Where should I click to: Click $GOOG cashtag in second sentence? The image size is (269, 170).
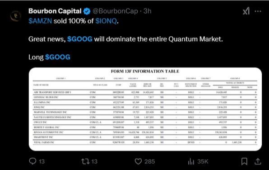pyautogui.click(x=80, y=39)
